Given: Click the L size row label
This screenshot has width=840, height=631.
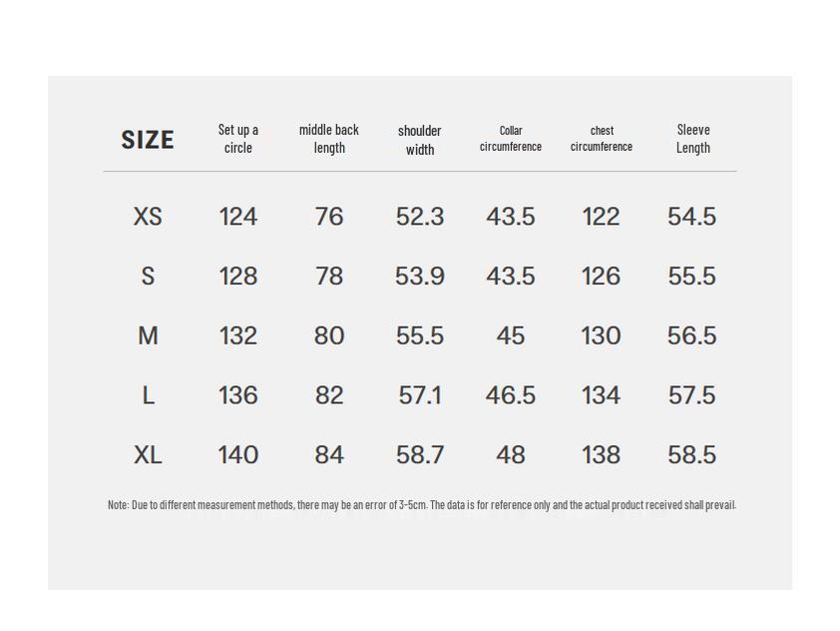Looking at the screenshot, I should (148, 396).
